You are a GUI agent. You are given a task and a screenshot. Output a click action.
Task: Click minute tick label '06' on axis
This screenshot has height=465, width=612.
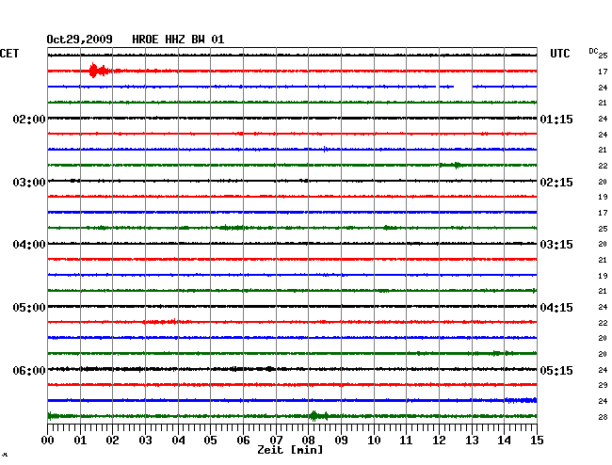click(243, 441)
